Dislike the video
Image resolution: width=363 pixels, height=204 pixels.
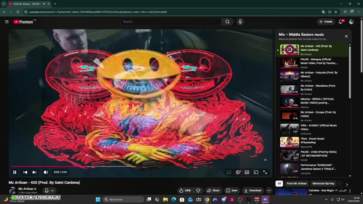198,190
